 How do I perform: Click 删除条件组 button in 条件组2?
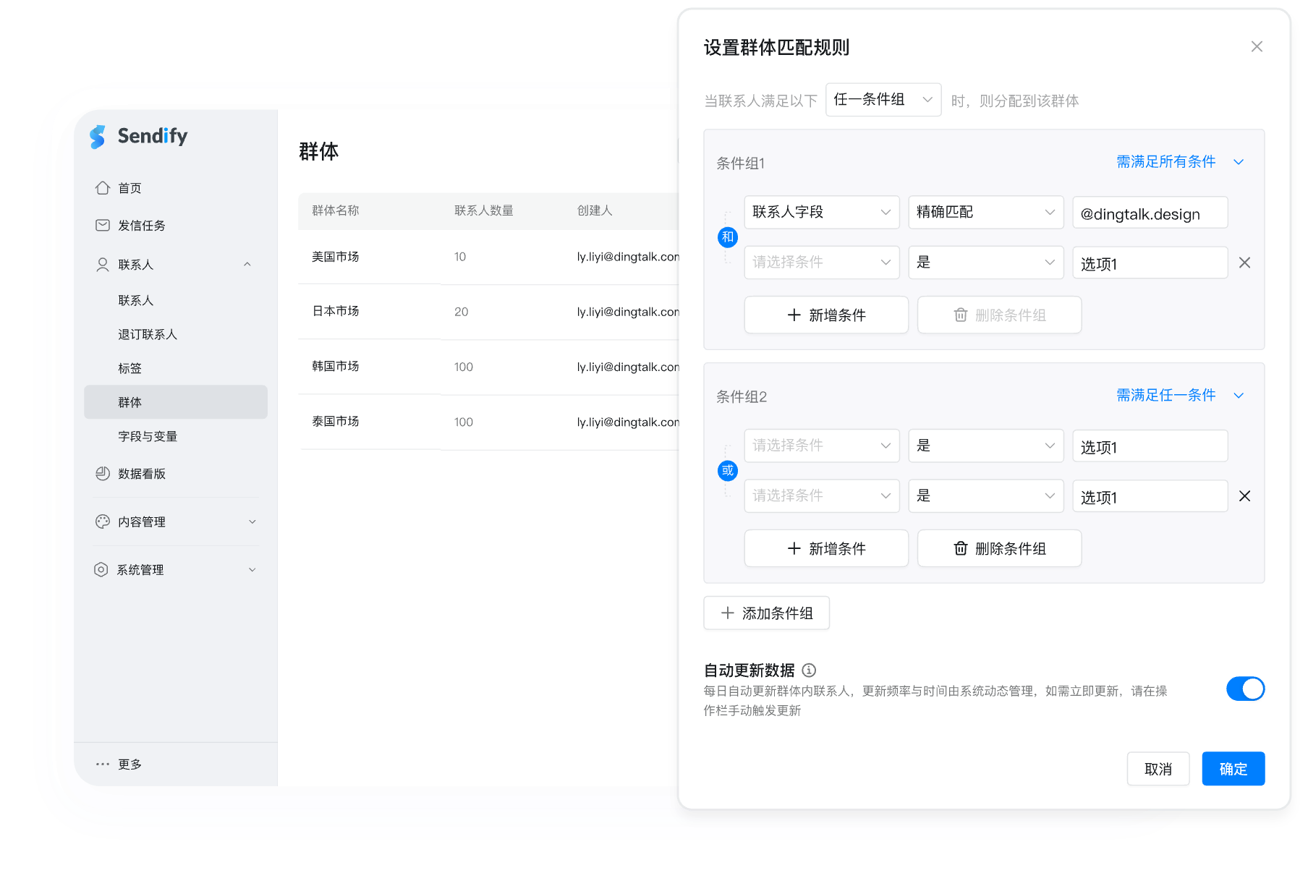999,549
